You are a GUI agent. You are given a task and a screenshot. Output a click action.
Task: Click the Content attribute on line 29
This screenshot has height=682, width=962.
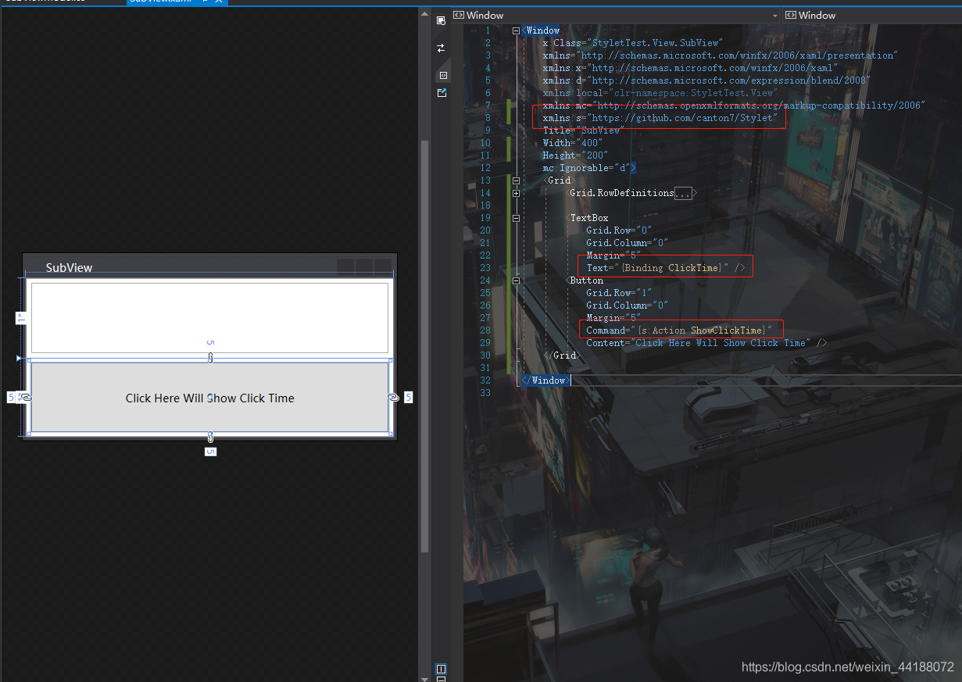(x=700, y=343)
